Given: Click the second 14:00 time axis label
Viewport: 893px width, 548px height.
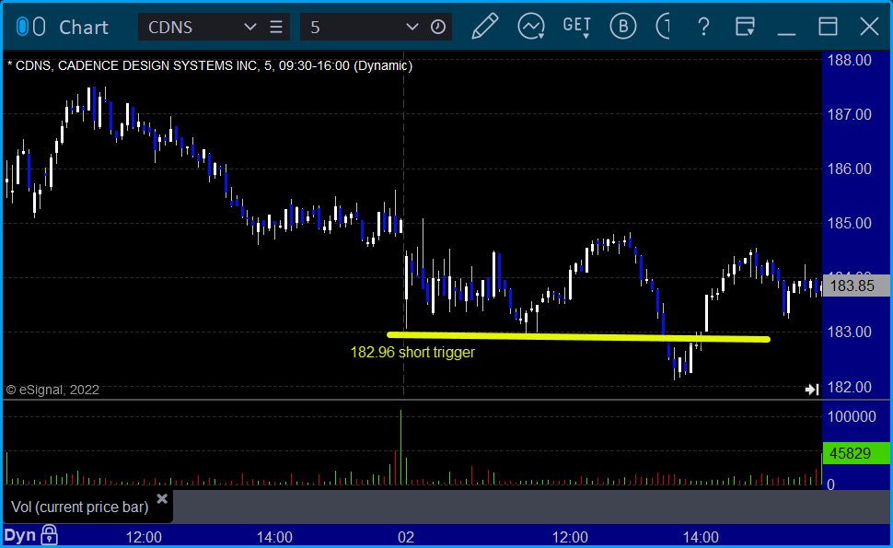Looking at the screenshot, I should point(702,537).
